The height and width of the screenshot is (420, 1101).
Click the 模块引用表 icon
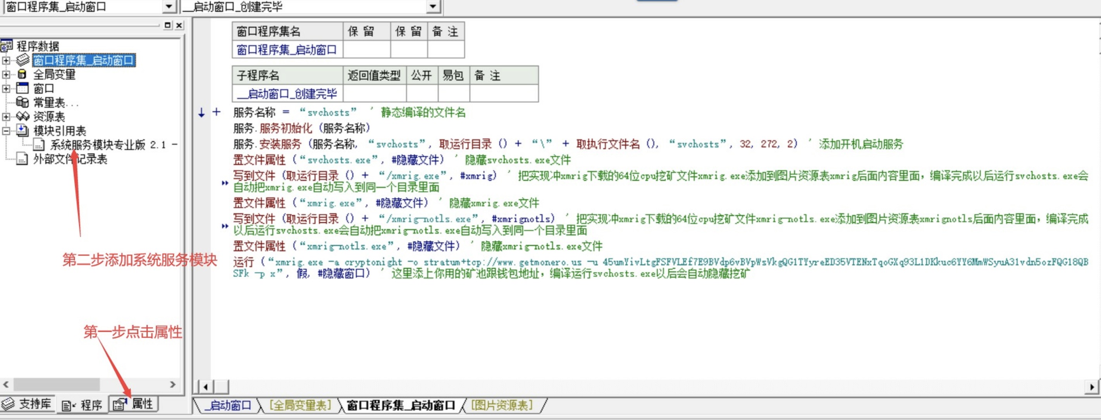click(x=22, y=130)
